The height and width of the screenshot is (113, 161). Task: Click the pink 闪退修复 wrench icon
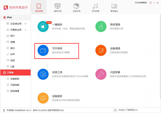(x=101, y=74)
